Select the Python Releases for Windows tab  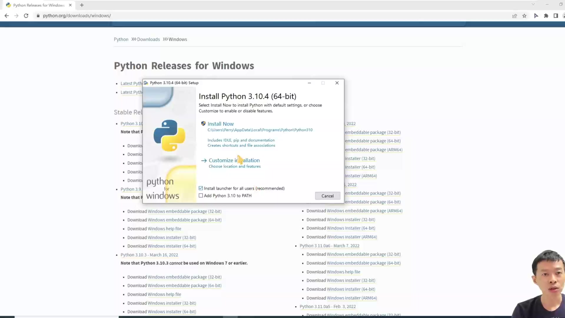click(38, 5)
